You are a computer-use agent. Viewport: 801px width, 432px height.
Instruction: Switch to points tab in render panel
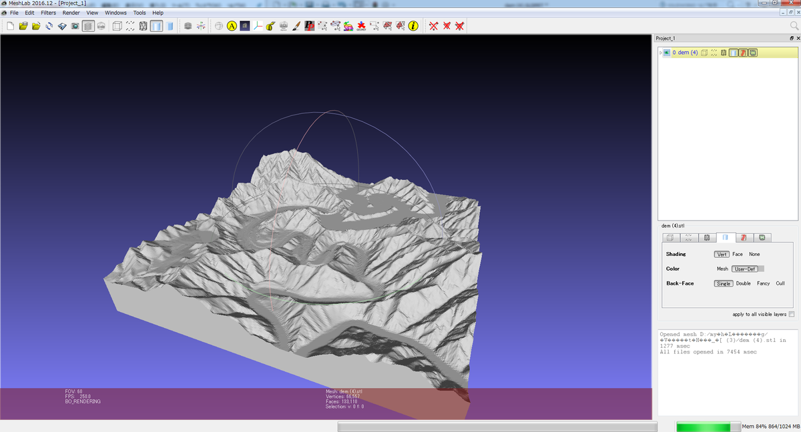point(689,237)
